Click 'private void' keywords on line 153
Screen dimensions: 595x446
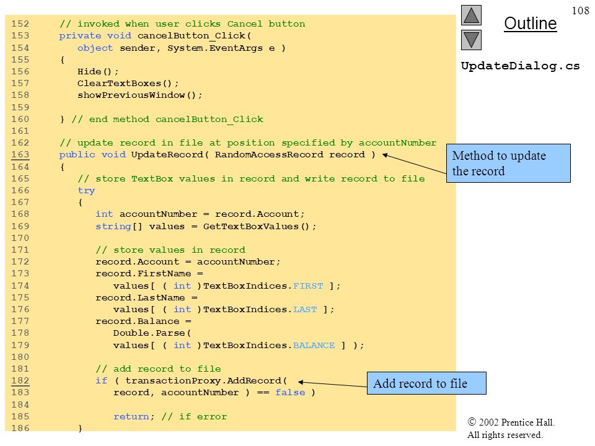click(95, 36)
